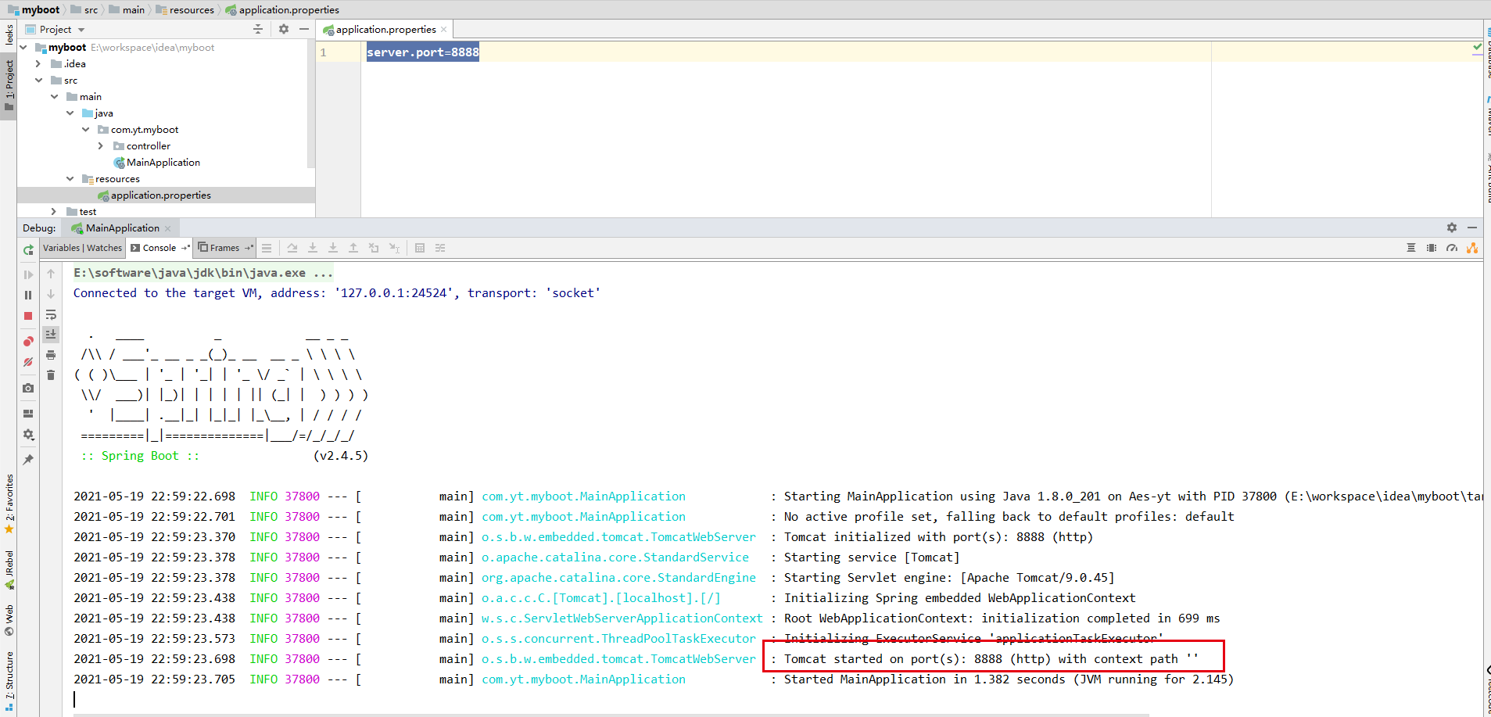Open the Variables | Watches tab

pyautogui.click(x=82, y=248)
